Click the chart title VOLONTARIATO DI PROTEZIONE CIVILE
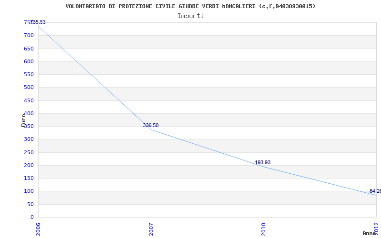This screenshot has height=238, width=381. click(190, 6)
